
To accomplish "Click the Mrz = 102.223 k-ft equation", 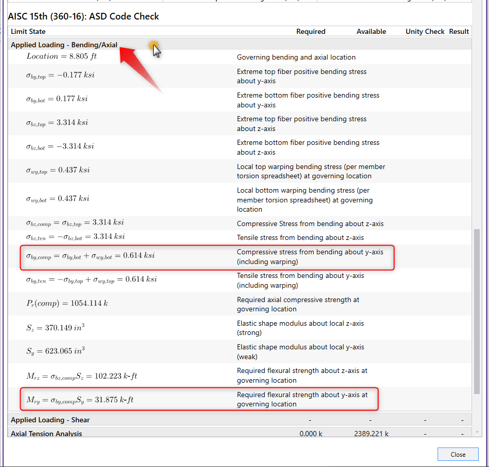I will [x=81, y=376].
